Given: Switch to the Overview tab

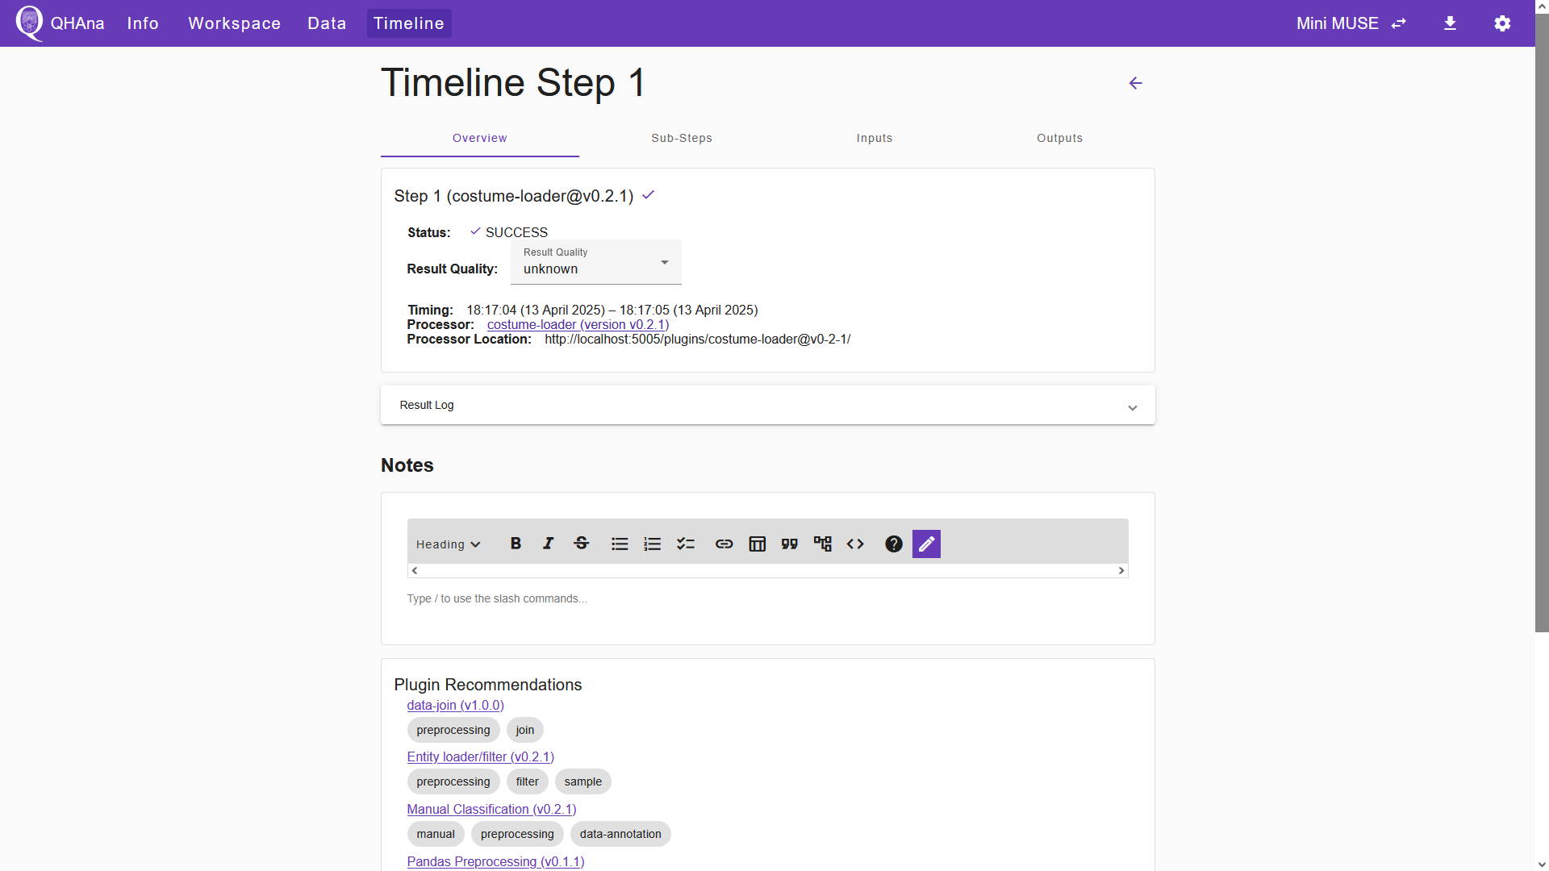Looking at the screenshot, I should click(x=480, y=138).
